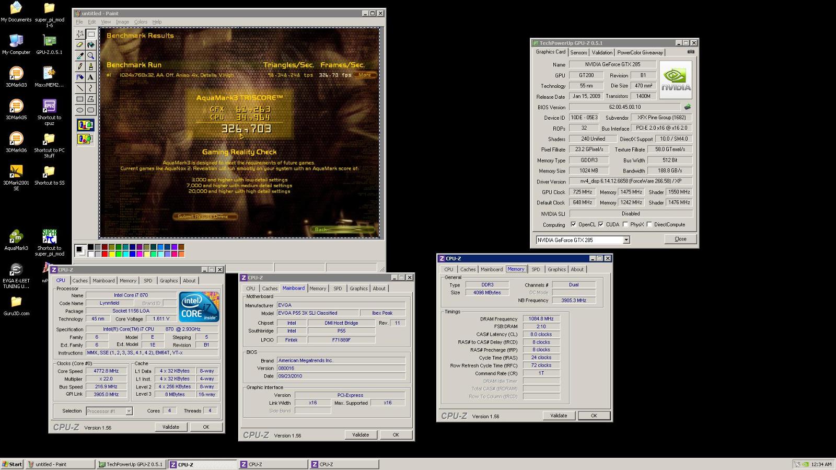Select the opaque selection option in Paint
This screenshot has height=470, width=836.
pyautogui.click(x=85, y=125)
